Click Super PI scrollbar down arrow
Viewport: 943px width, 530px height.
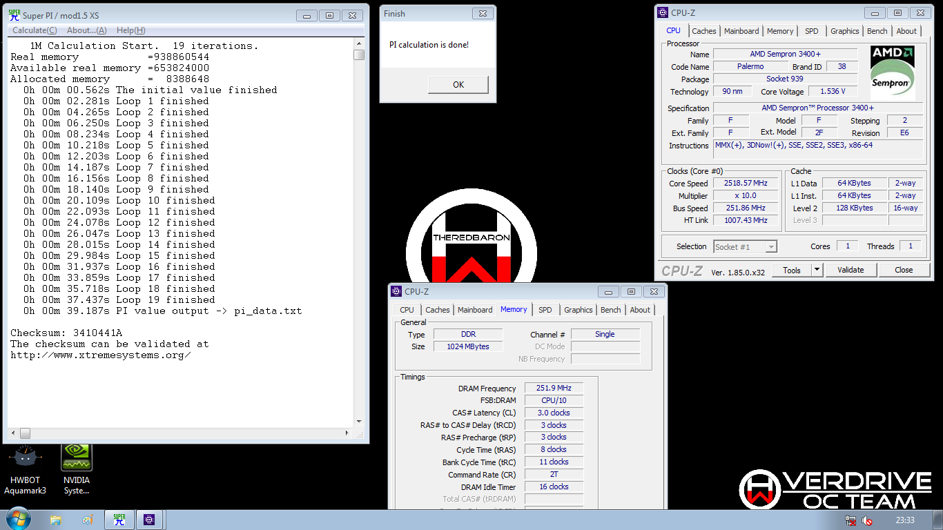pyautogui.click(x=359, y=422)
